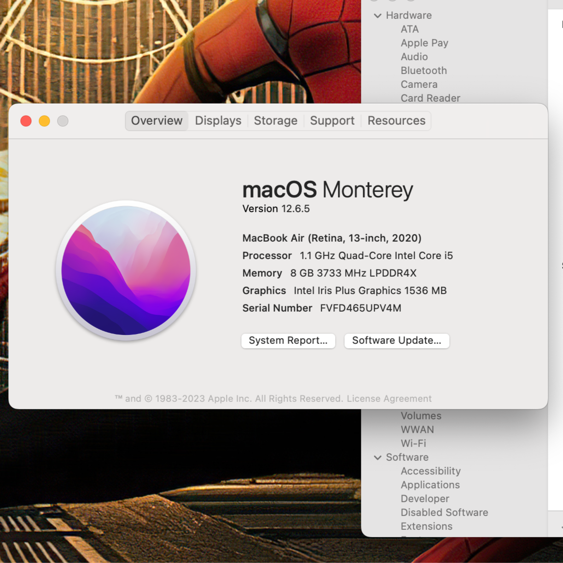Screen dimensions: 563x563
Task: Minimize the About This Mac window
Action: 45,121
